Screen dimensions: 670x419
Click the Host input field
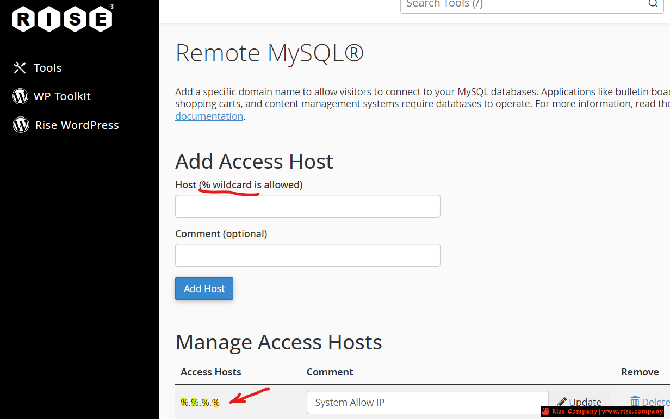(308, 206)
